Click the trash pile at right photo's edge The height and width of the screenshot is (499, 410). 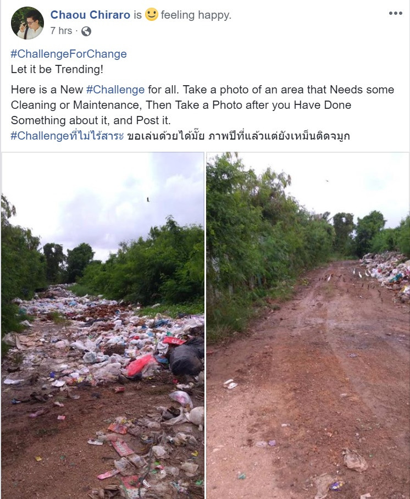[386, 274]
